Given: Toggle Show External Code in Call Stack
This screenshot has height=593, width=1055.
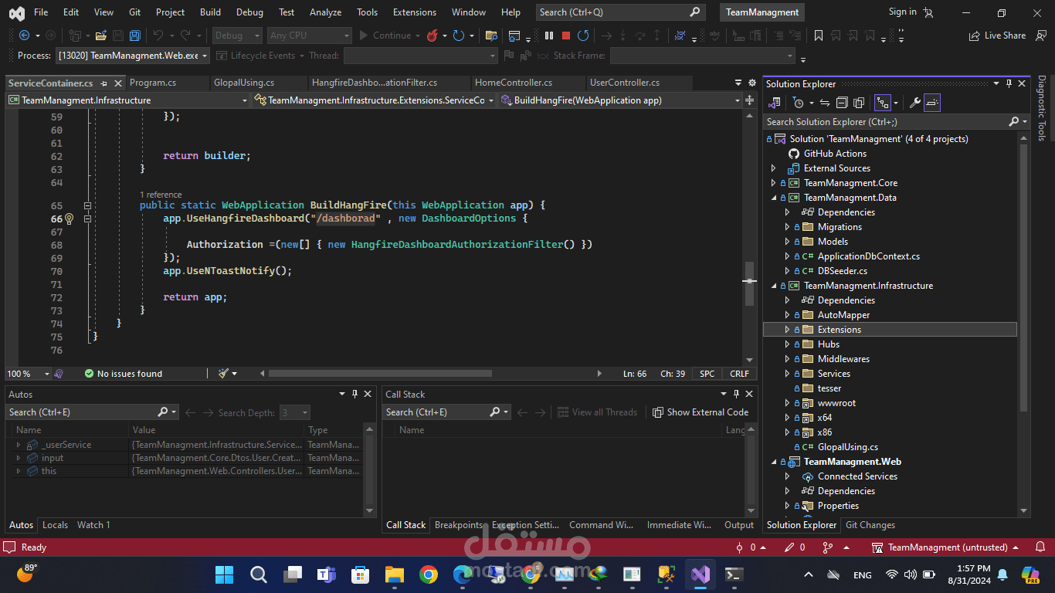Looking at the screenshot, I should (x=701, y=412).
